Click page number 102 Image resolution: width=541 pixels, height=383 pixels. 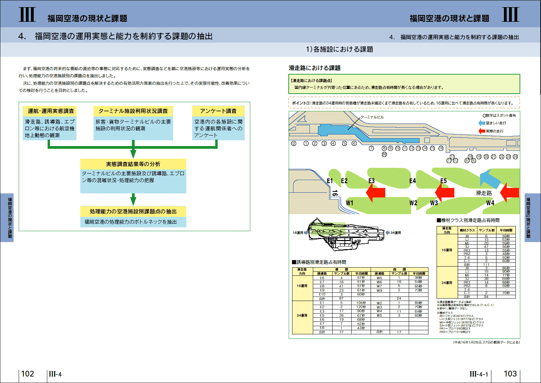pos(28,374)
